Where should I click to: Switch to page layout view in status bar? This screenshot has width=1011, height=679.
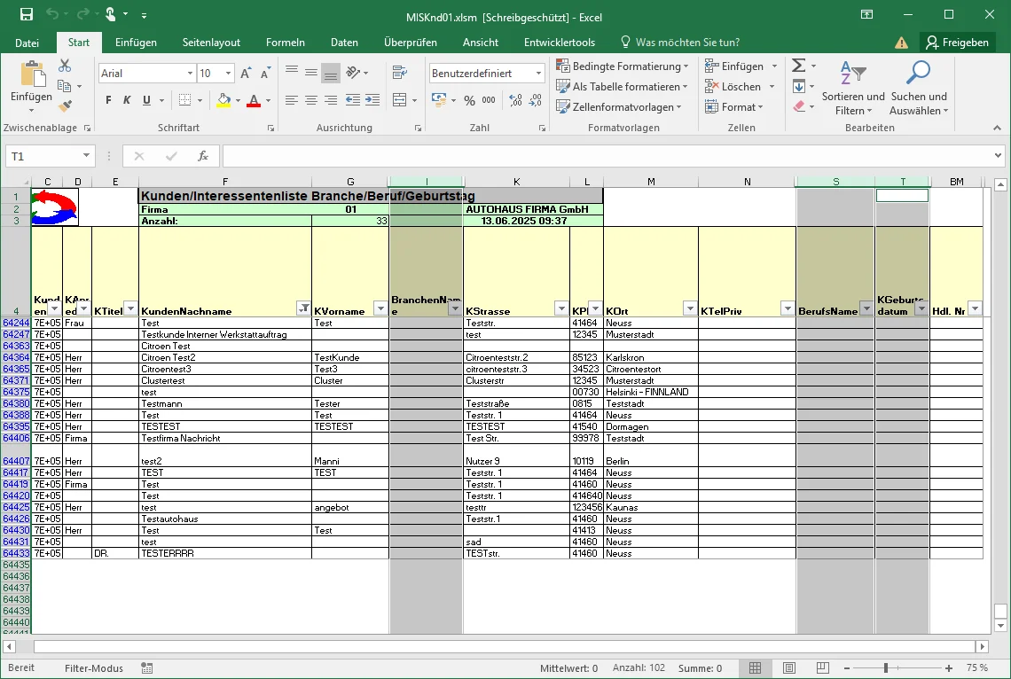click(788, 668)
